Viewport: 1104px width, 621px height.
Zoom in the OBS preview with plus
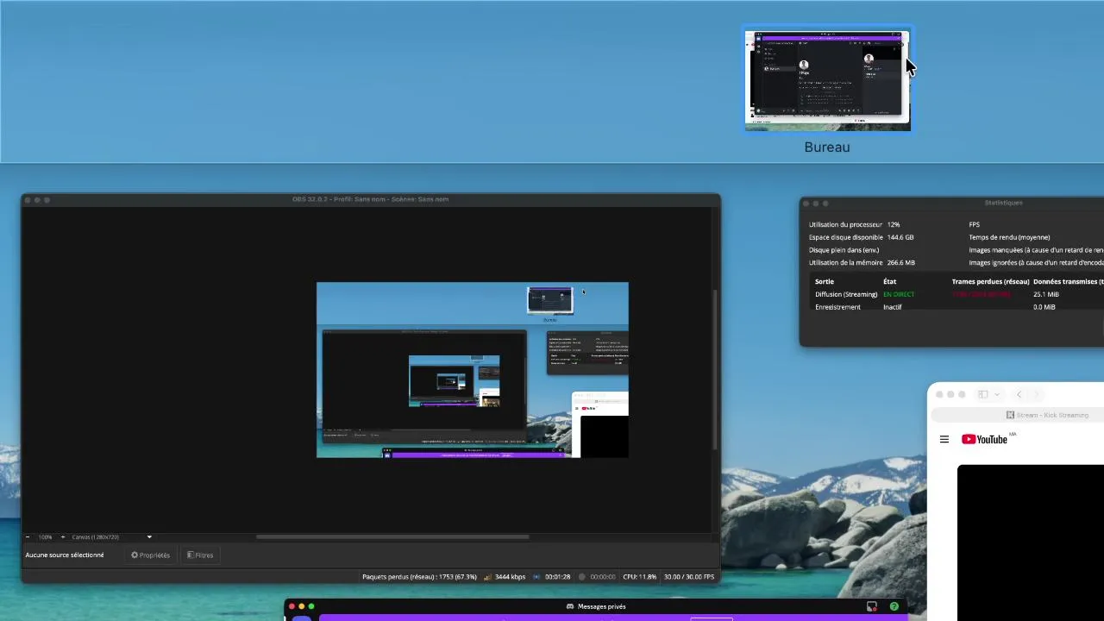click(x=62, y=536)
